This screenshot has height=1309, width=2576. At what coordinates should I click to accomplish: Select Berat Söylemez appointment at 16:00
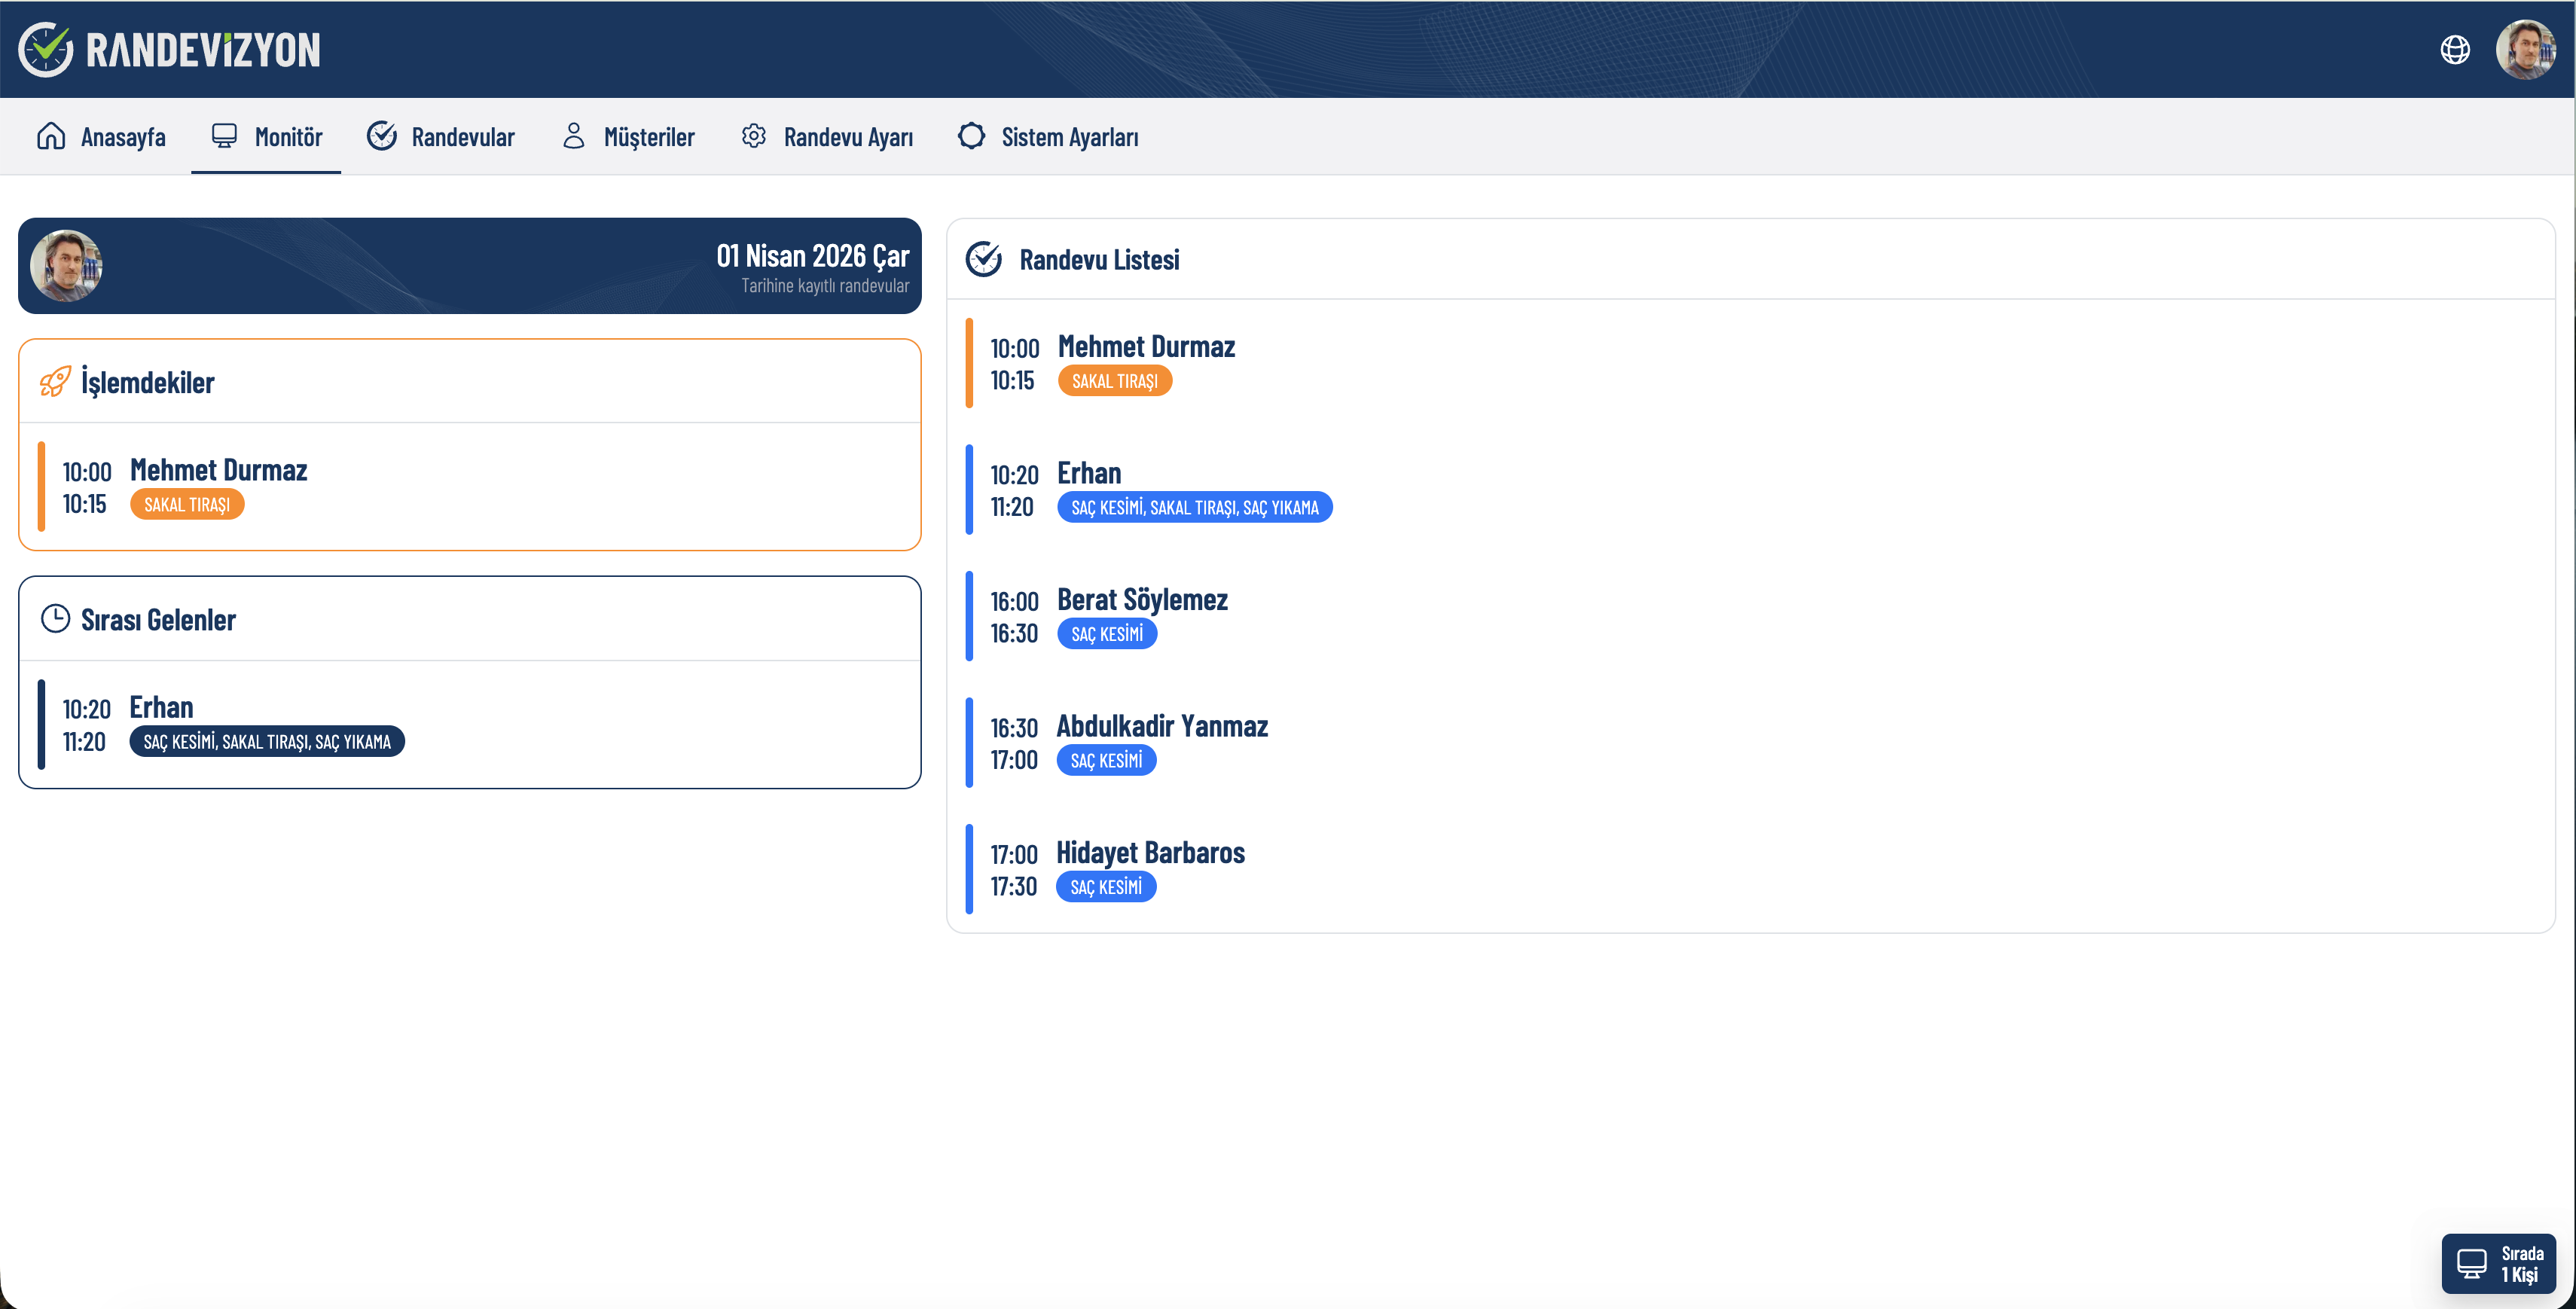coord(1141,600)
